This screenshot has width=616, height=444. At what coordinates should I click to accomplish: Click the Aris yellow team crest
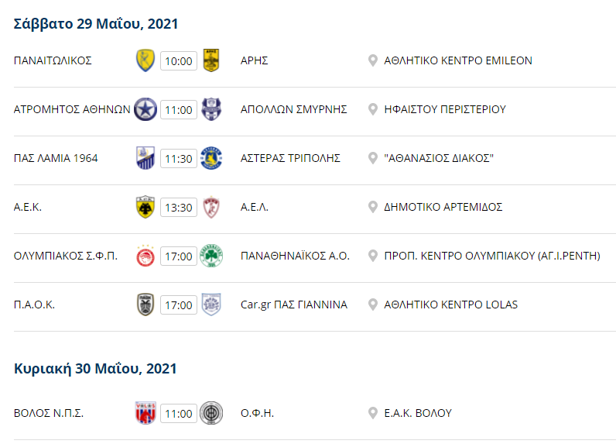211,60
